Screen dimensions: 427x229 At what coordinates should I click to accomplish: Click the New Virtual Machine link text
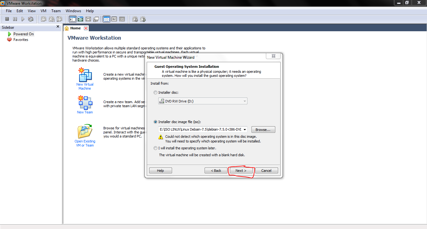coord(85,87)
